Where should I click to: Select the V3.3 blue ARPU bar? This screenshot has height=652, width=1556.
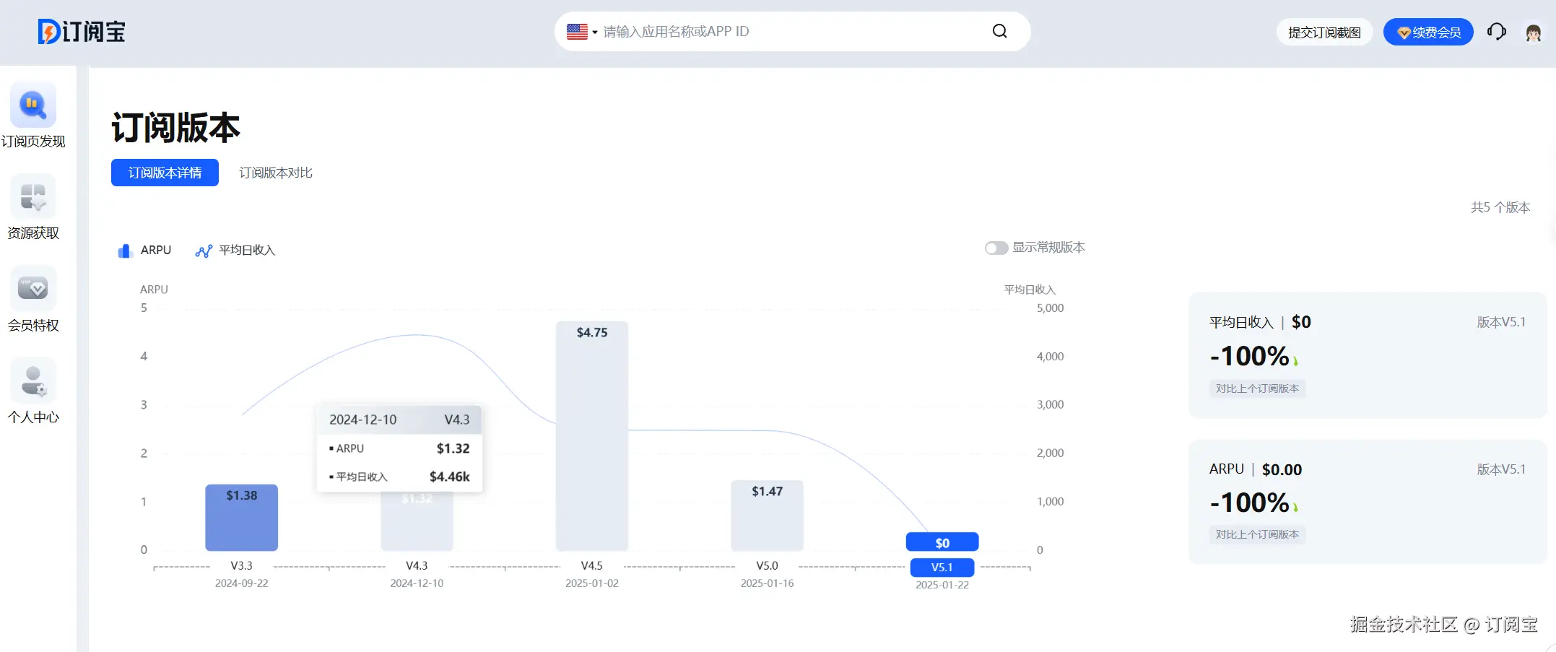coord(241,518)
